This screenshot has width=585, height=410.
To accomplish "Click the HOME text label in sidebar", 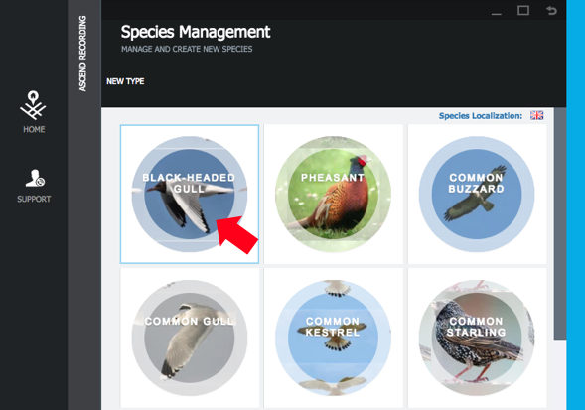I will (x=34, y=129).
